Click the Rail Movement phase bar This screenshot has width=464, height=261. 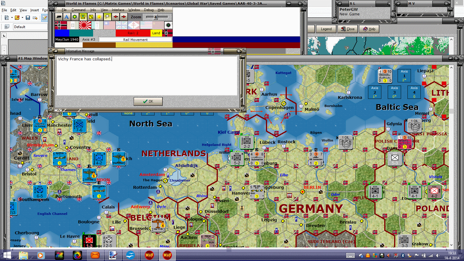(135, 39)
